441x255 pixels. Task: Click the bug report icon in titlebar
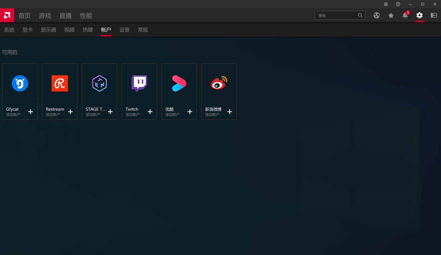385,4
